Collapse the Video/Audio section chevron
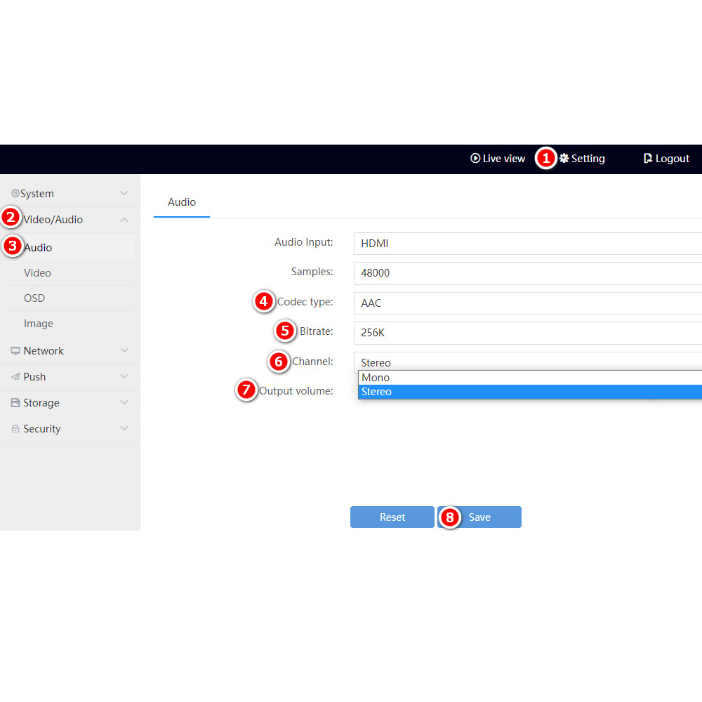702x702 pixels. point(124,220)
